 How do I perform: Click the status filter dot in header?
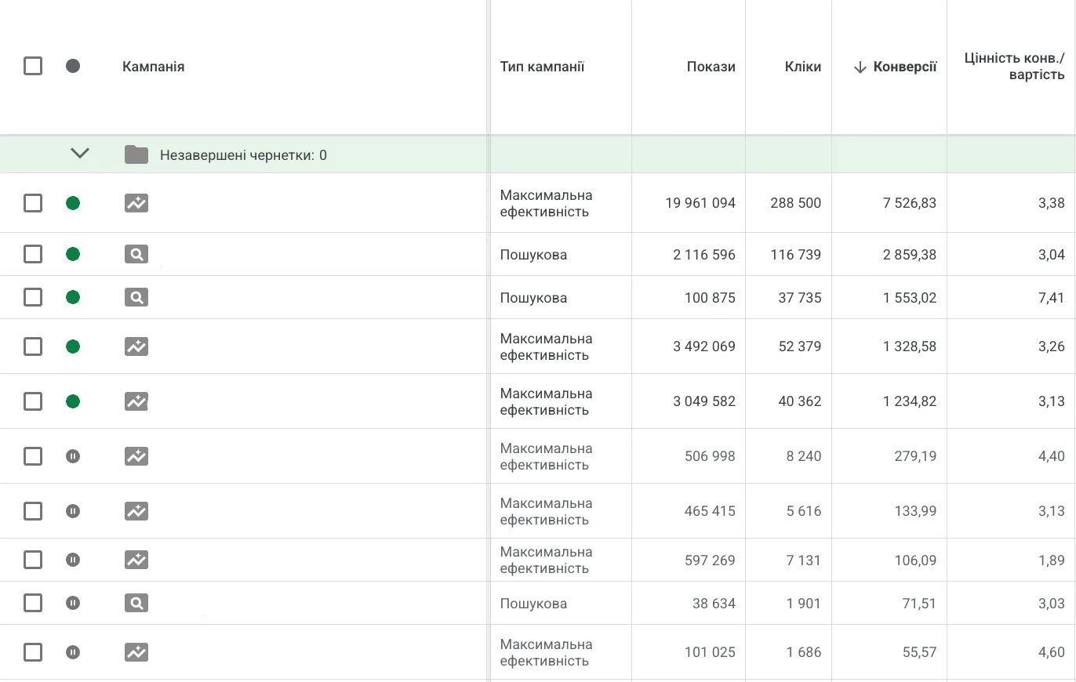[73, 66]
